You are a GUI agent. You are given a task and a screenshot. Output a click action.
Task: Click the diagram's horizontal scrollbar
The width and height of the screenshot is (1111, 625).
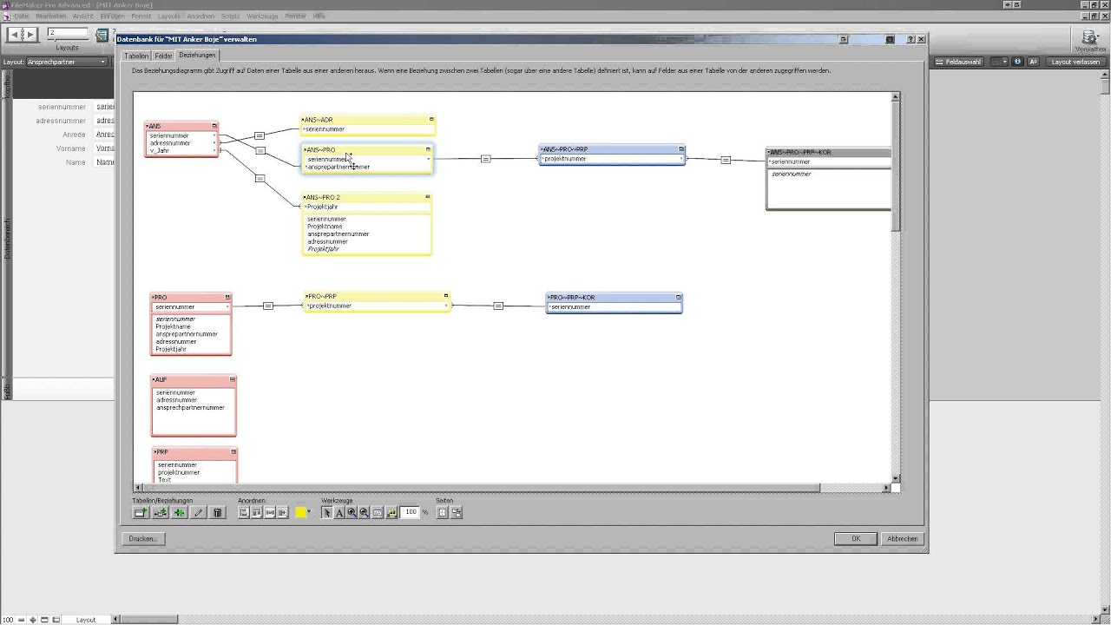512,488
